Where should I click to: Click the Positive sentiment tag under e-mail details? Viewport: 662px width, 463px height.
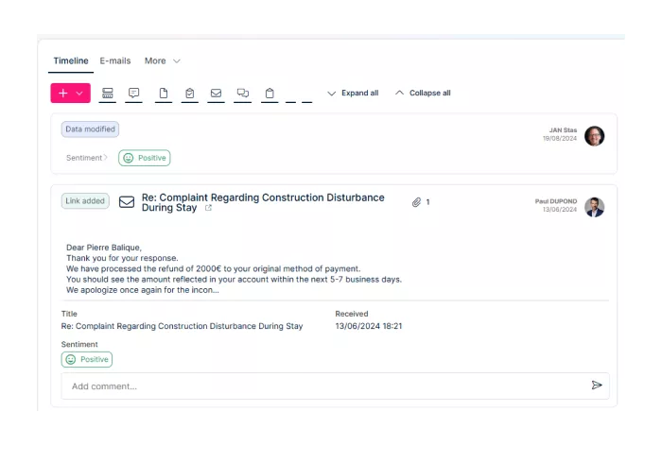(x=87, y=359)
